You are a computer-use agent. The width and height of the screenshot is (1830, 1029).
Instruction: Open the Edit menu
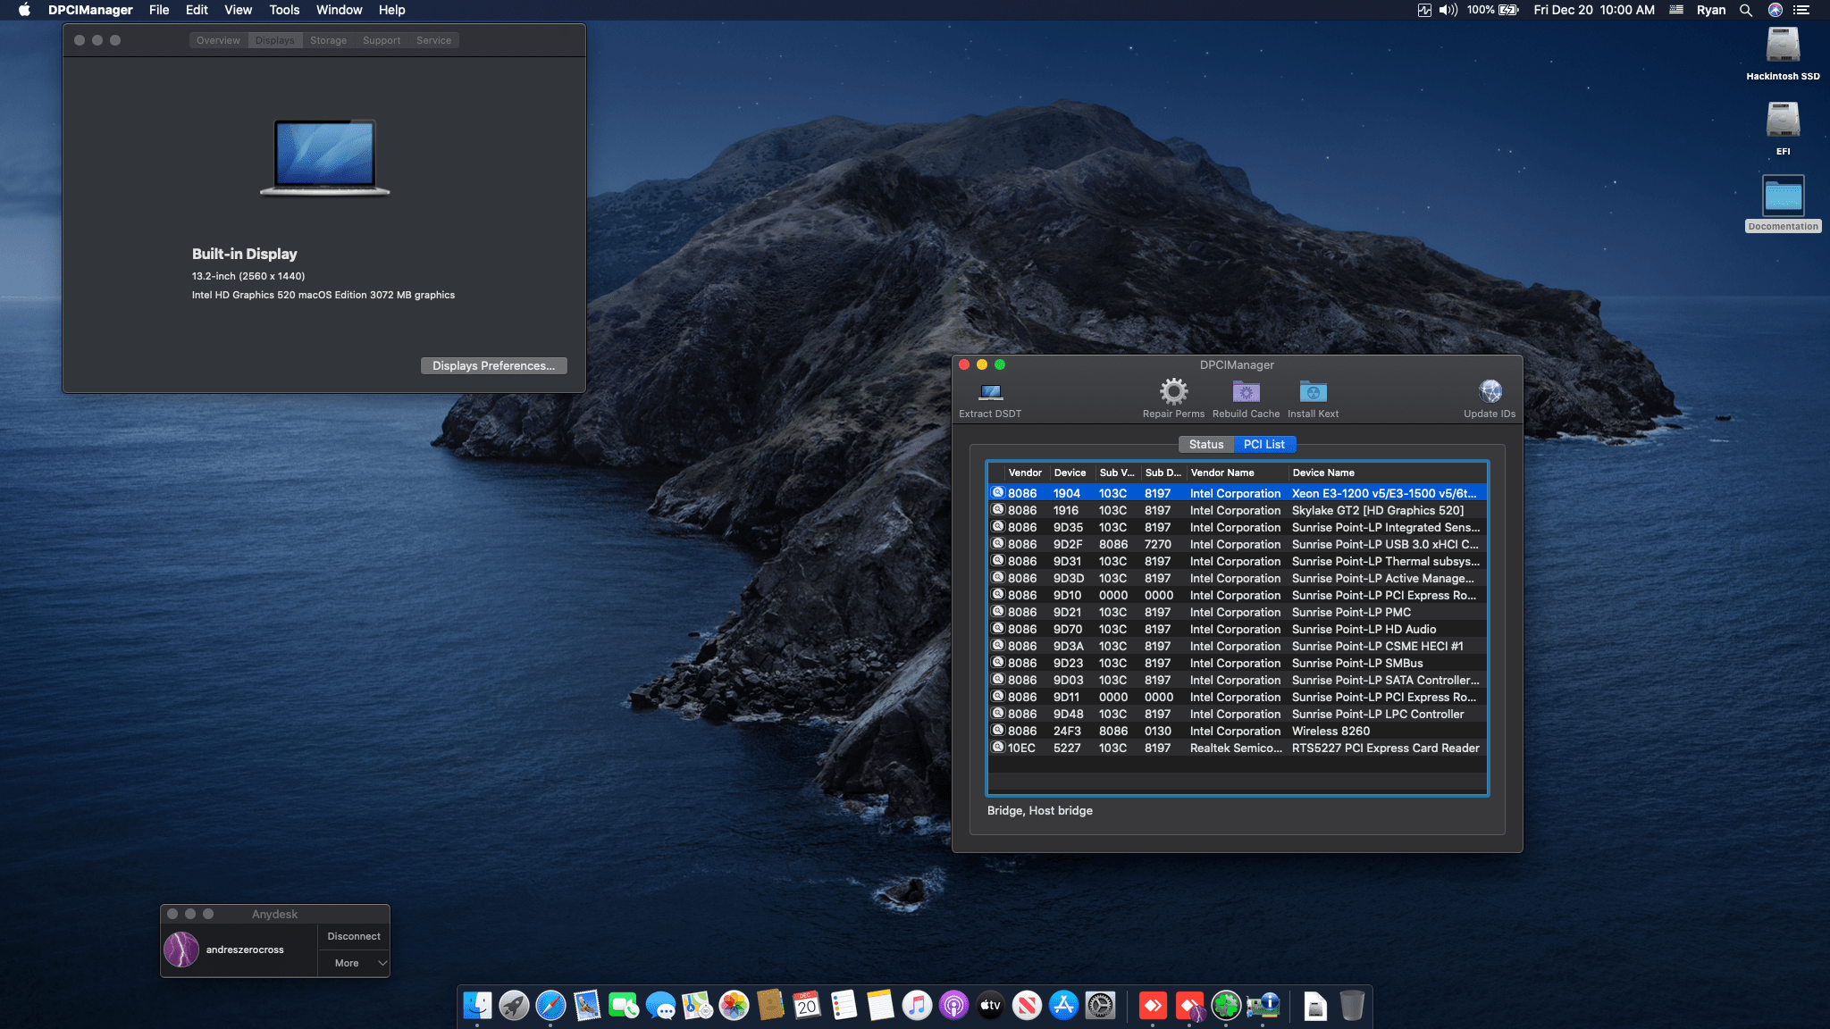(197, 10)
